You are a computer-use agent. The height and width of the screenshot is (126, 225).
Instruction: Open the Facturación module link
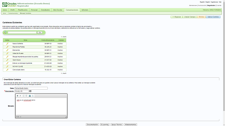(202, 6)
